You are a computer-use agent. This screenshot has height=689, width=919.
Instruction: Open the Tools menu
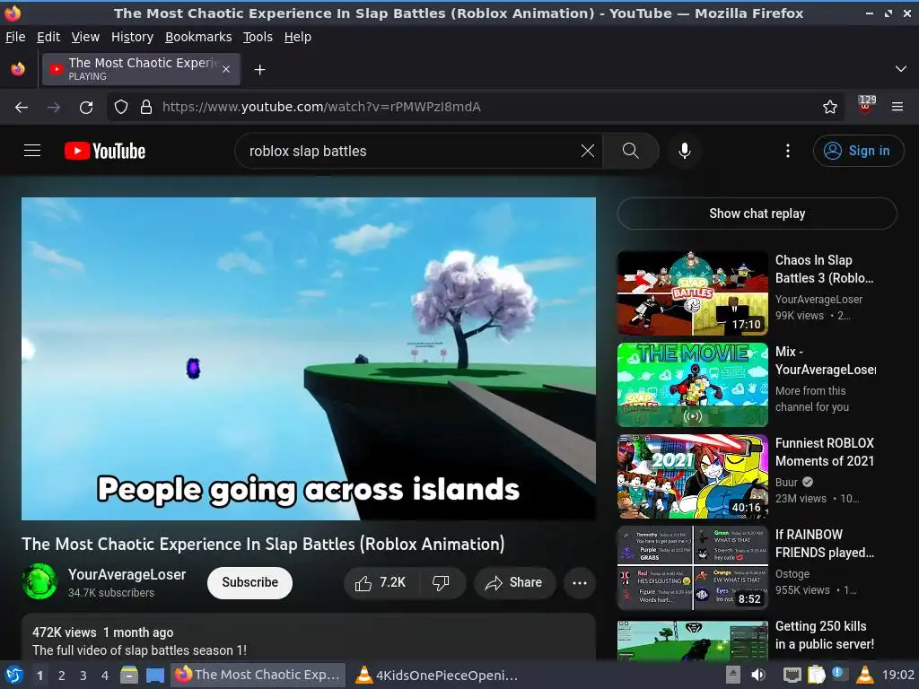258,37
